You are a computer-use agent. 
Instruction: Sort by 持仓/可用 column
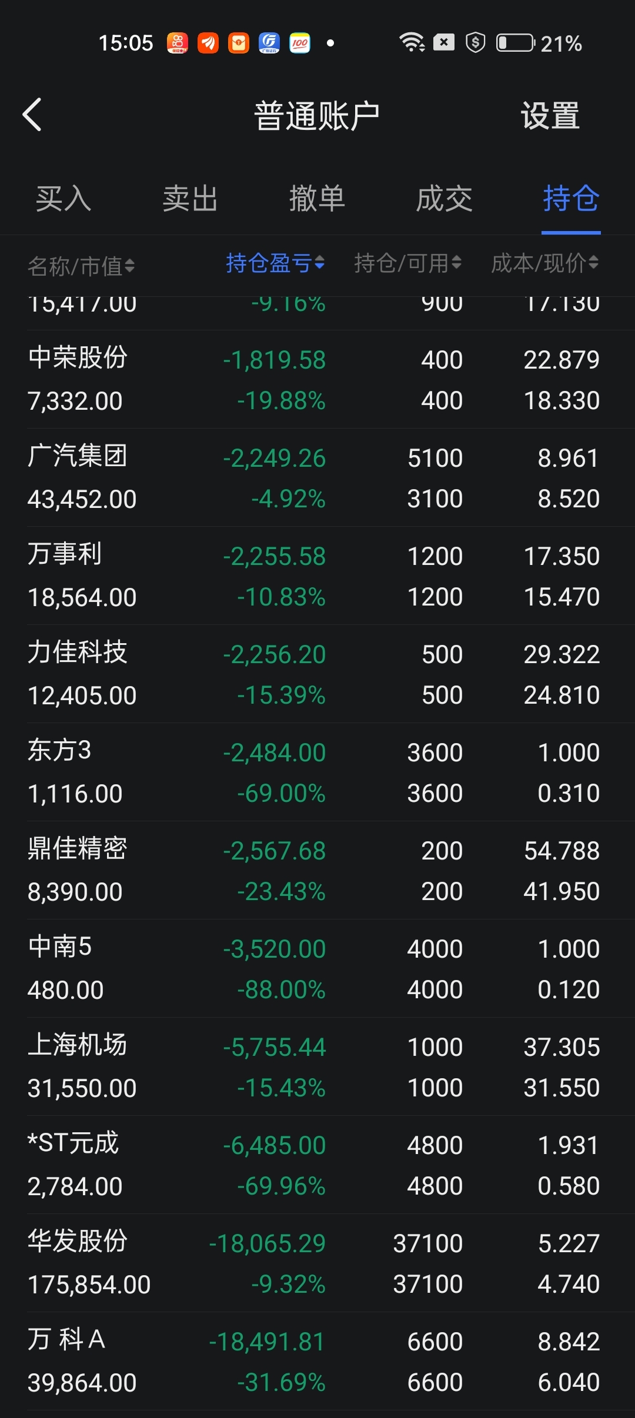(407, 263)
